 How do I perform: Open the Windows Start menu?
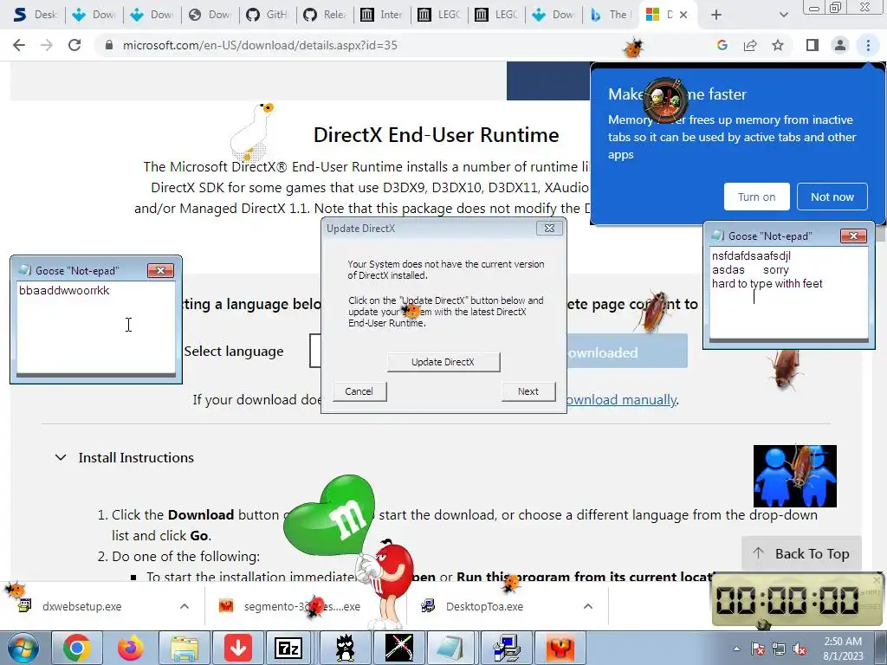[23, 648]
